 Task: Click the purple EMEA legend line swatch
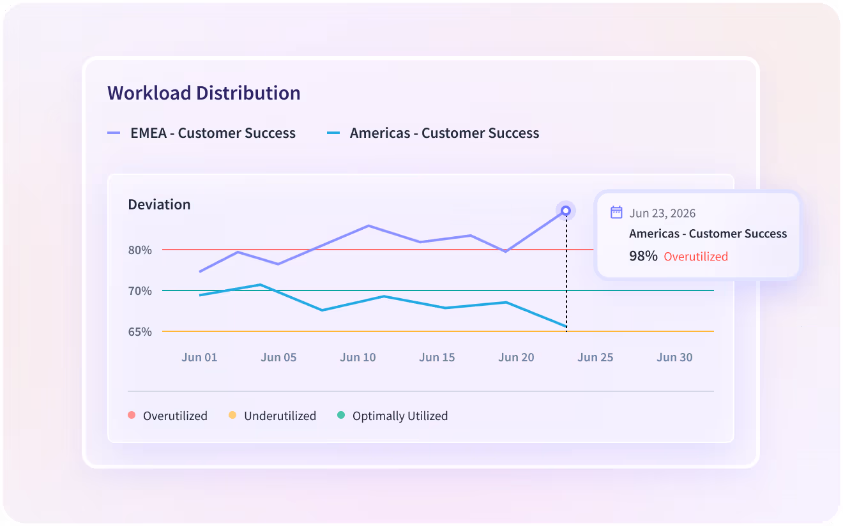[x=114, y=133]
